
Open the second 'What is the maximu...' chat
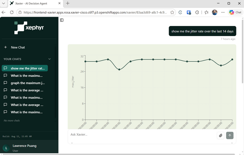[25, 97]
